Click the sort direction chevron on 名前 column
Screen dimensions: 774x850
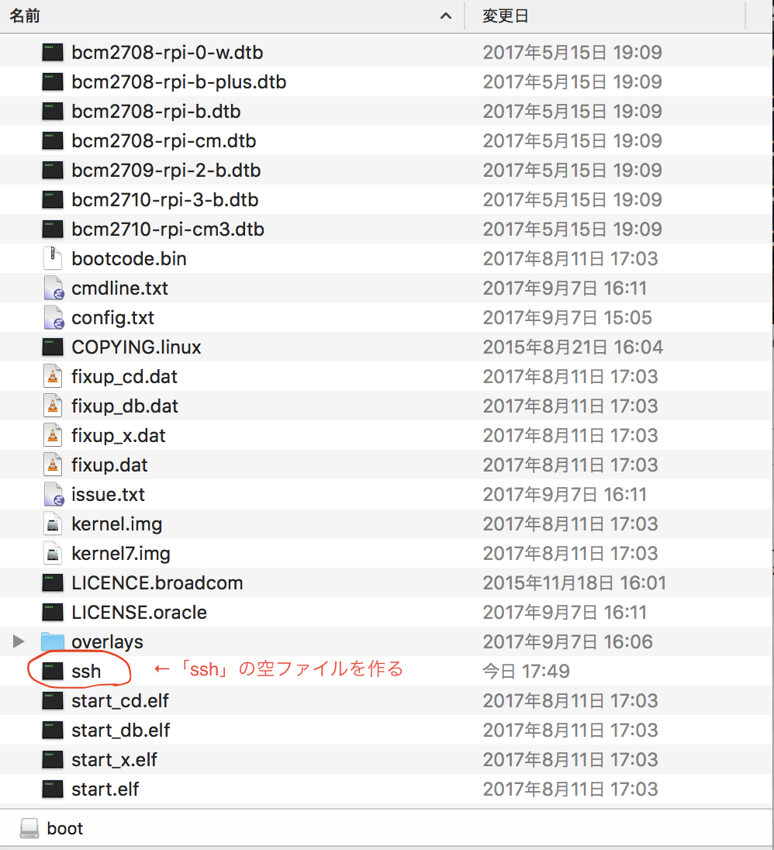point(445,16)
